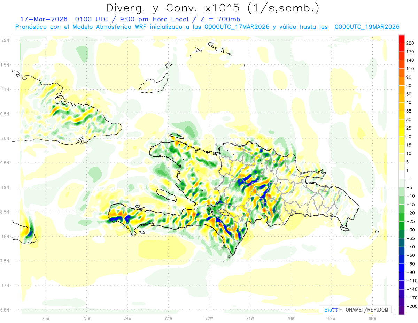Image resolution: width=418 pixels, height=323 pixels.
Task: Click the color bar value '-200'
Action: [411, 306]
